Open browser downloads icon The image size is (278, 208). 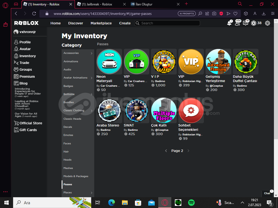pyautogui.click(x=264, y=14)
